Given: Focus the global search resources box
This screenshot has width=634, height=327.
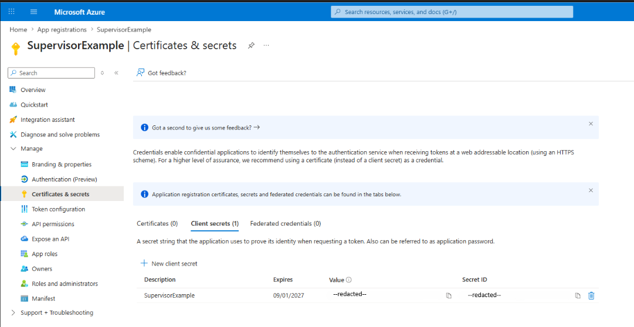Looking at the screenshot, I should (452, 12).
